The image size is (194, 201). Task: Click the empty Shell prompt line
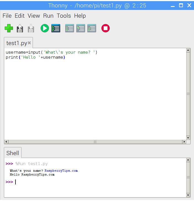83,182
